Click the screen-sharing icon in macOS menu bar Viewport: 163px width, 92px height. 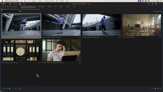[x=140, y=1]
